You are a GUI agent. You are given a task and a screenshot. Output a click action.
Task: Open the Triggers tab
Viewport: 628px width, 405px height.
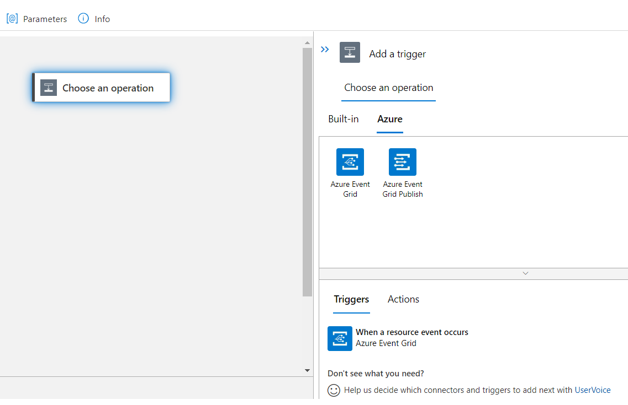351,300
